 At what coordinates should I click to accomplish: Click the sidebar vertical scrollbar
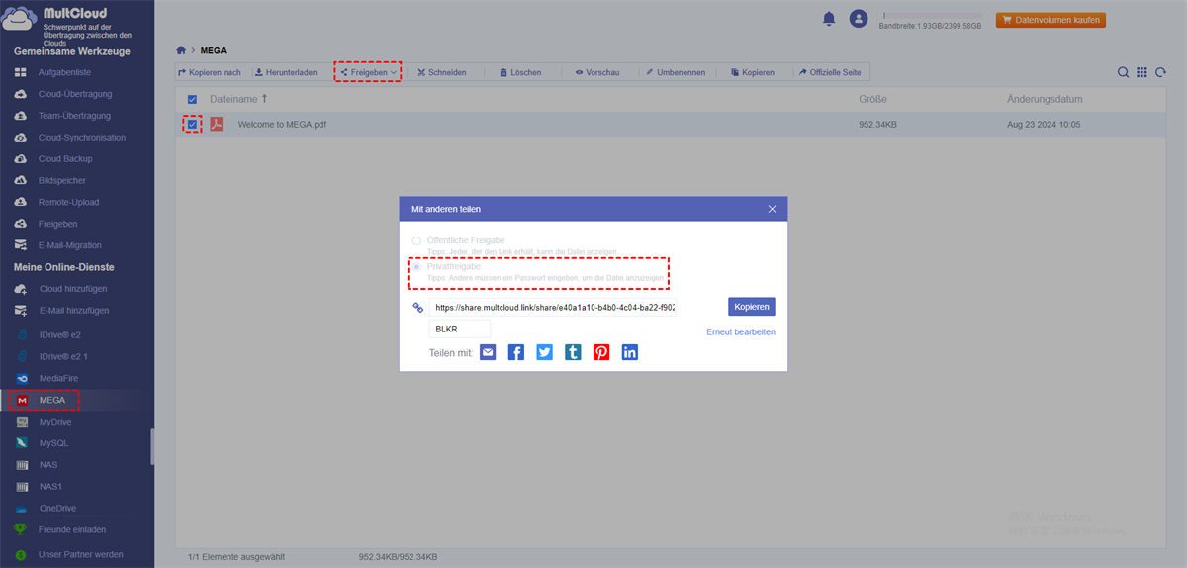click(152, 446)
